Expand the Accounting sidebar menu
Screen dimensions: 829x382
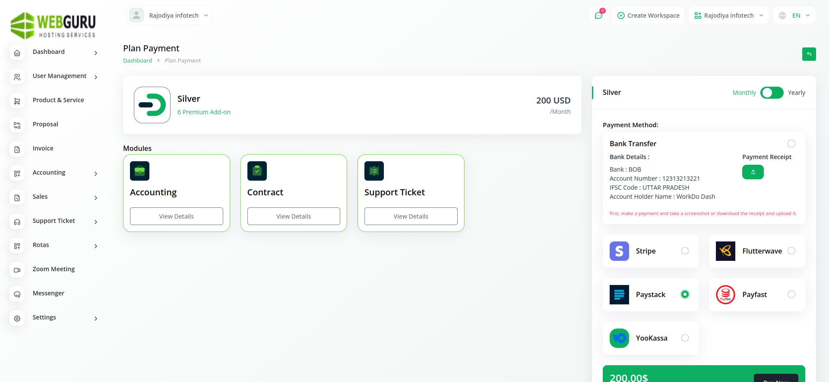tap(49, 172)
